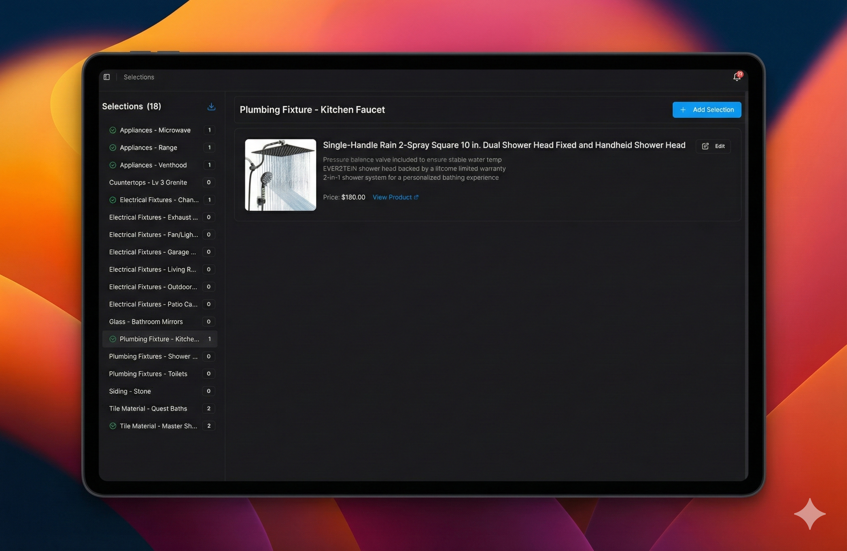Toggle the checkmark on Appliances - Venthood
Screen dimensions: 847x551
point(113,165)
